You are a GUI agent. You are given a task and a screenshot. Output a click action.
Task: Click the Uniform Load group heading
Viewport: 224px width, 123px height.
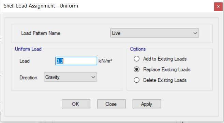tap(28, 49)
